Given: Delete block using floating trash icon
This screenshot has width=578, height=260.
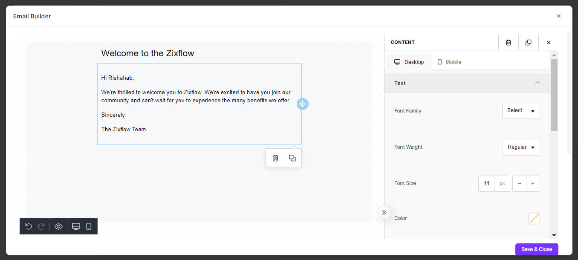Looking at the screenshot, I should (275, 158).
